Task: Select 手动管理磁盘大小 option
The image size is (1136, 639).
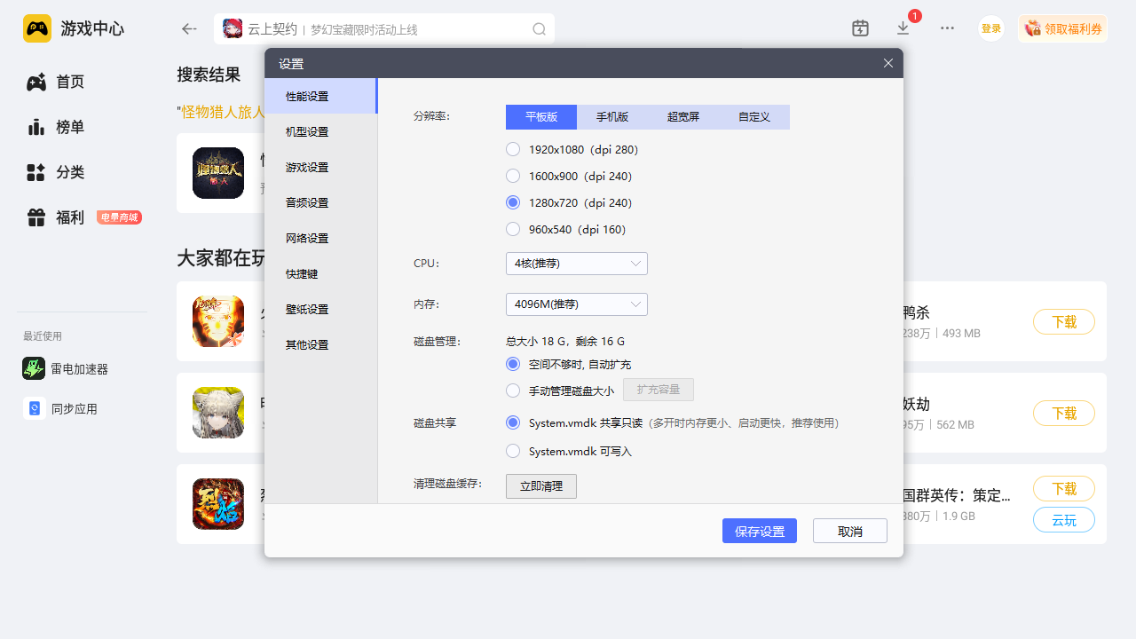Action: pyautogui.click(x=513, y=390)
